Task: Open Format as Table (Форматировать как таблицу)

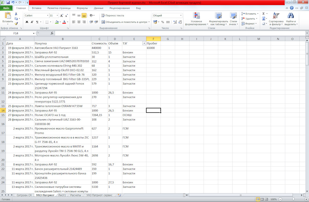Action: (x=218, y=19)
